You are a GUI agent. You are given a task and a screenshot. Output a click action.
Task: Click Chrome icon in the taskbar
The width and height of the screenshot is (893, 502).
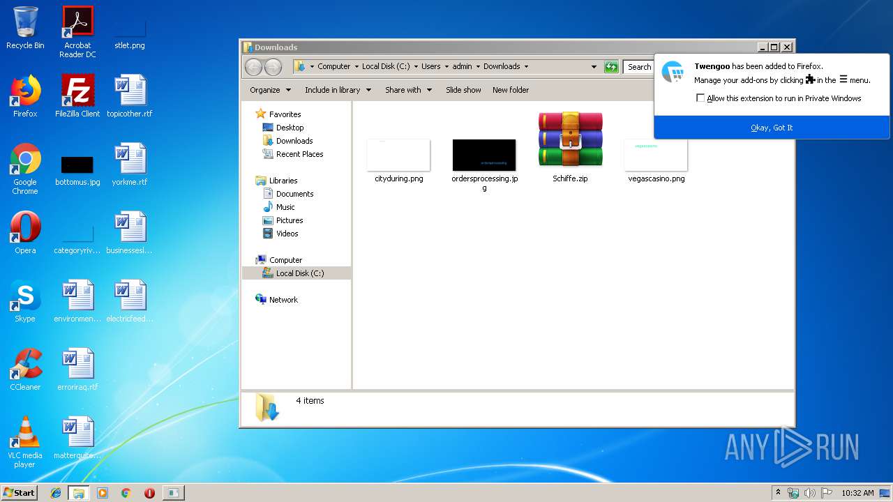(126, 493)
